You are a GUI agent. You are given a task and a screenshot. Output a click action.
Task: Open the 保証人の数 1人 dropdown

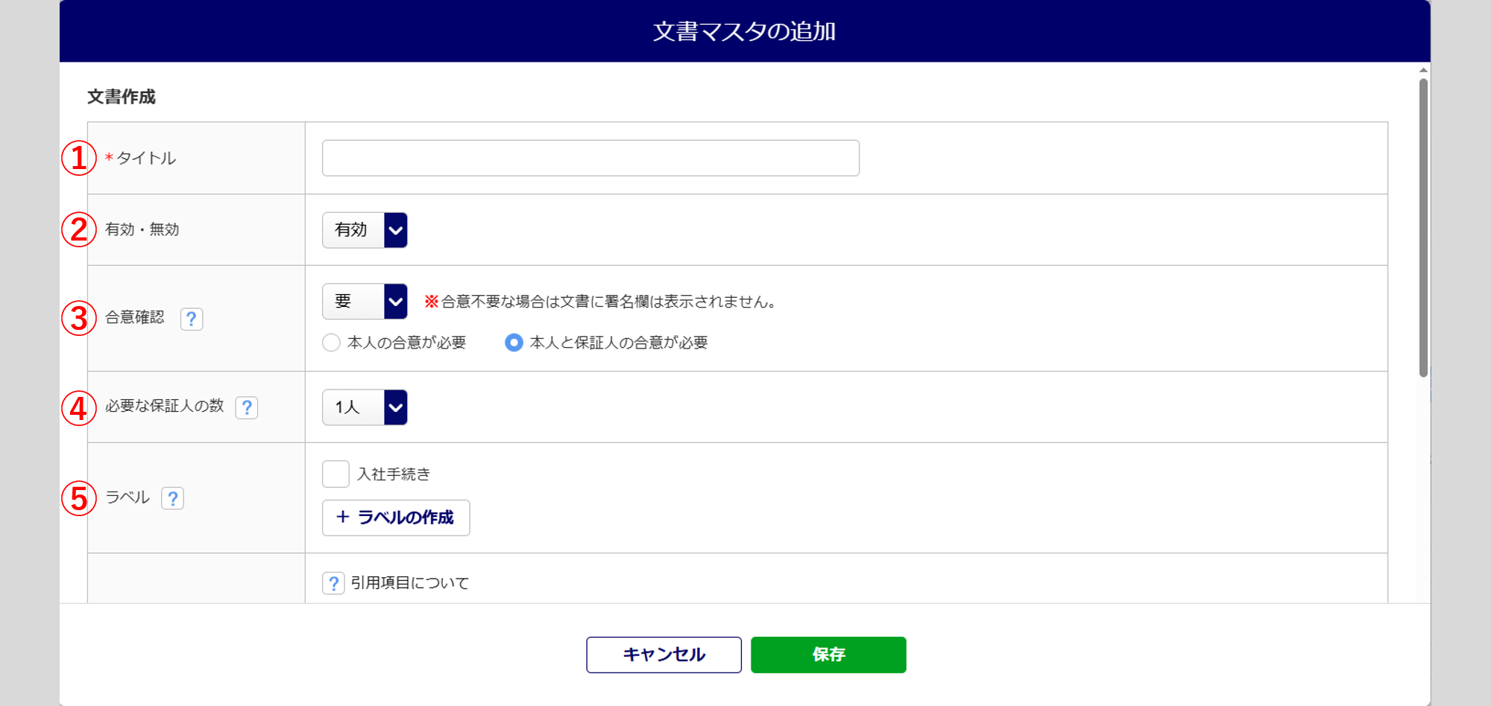point(365,407)
